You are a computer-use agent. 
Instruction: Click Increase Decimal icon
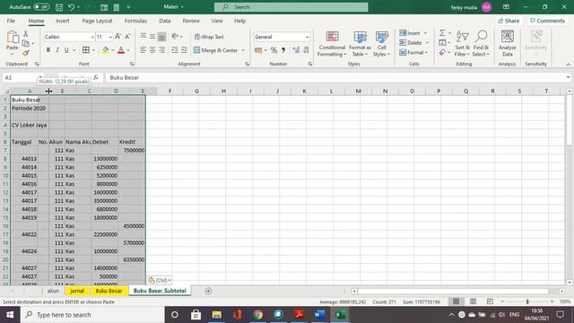click(296, 50)
